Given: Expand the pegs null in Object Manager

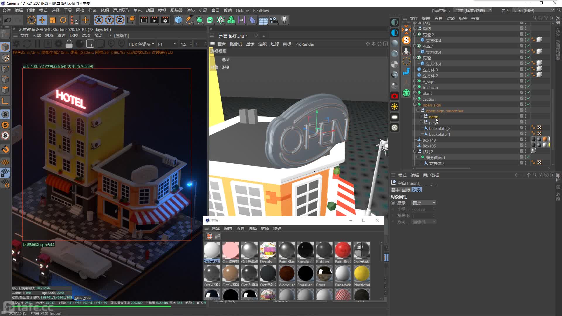Looking at the screenshot, I should [x=421, y=122].
